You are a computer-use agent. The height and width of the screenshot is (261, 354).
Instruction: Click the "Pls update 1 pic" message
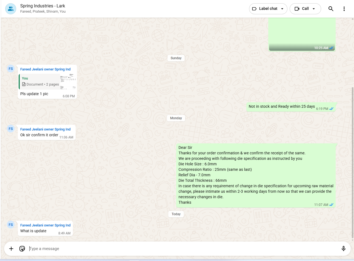[34, 94]
